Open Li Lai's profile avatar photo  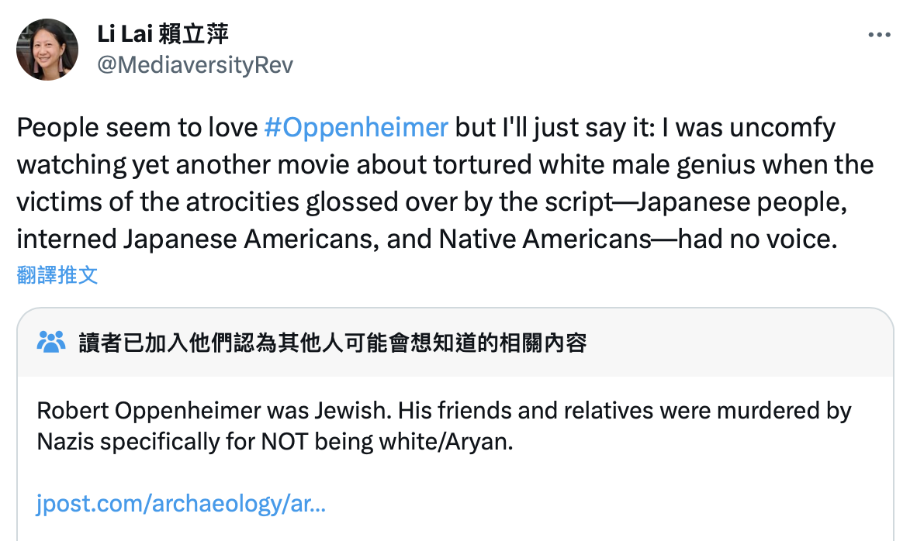point(47,50)
